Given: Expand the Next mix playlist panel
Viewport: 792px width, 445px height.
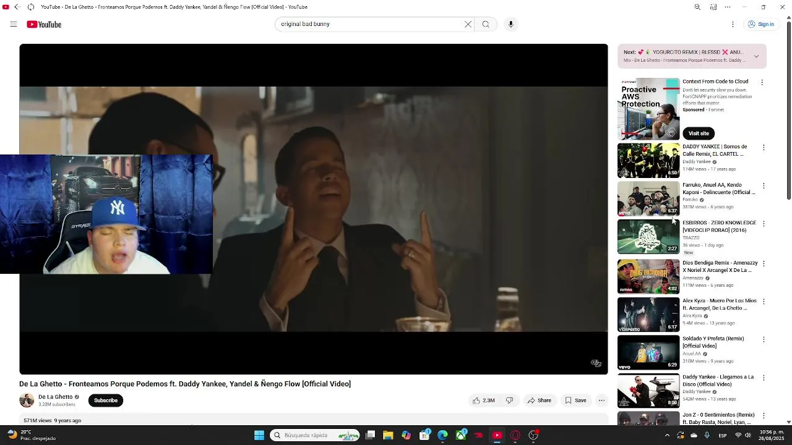Looking at the screenshot, I should click(x=756, y=56).
